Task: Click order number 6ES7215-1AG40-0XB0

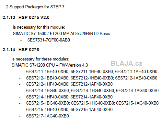Action: click(137, 103)
